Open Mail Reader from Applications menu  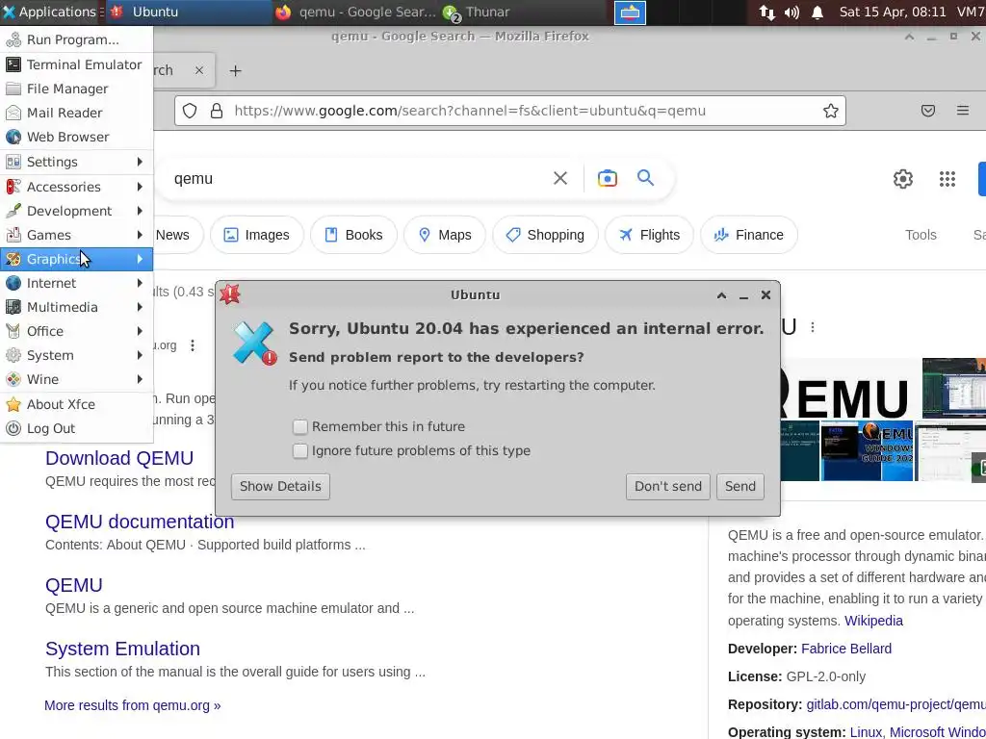click(x=76, y=114)
